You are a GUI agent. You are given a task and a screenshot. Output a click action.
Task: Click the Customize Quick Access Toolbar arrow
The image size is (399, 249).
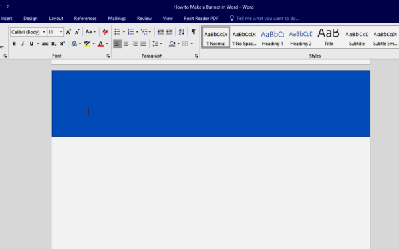pyautogui.click(x=7, y=7)
